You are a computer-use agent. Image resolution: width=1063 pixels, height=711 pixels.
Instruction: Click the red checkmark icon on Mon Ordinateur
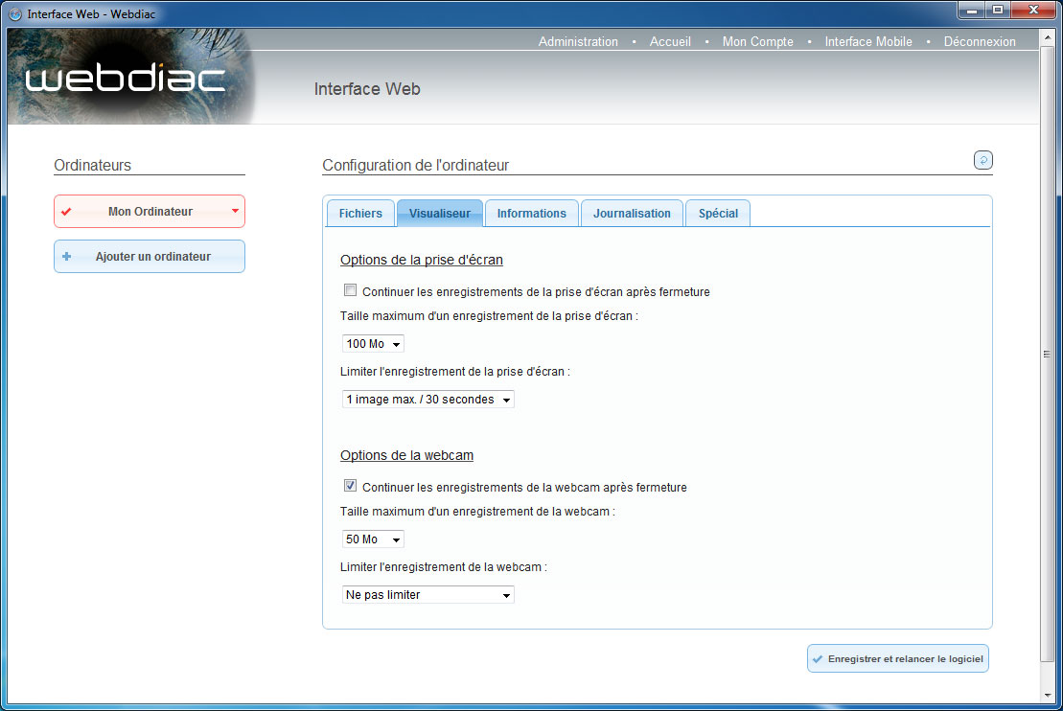(x=66, y=212)
